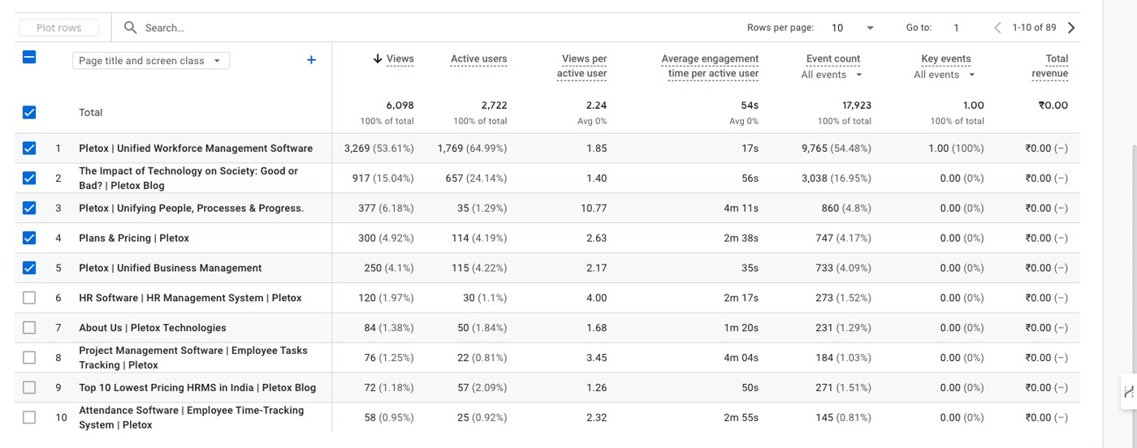This screenshot has height=448, width=1137.
Task: Check the About Us row checkbox
Action: [29, 328]
